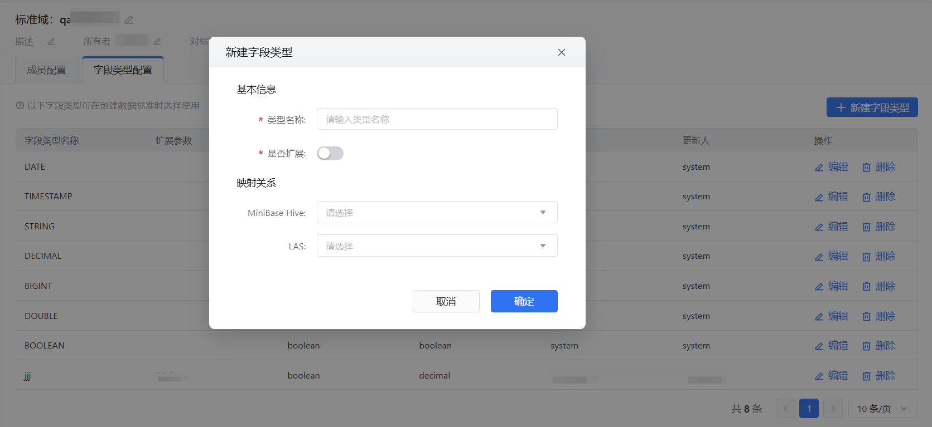Viewport: 932px width, 427px height.
Task: Edit the DOUBLE field type
Action: click(x=832, y=316)
